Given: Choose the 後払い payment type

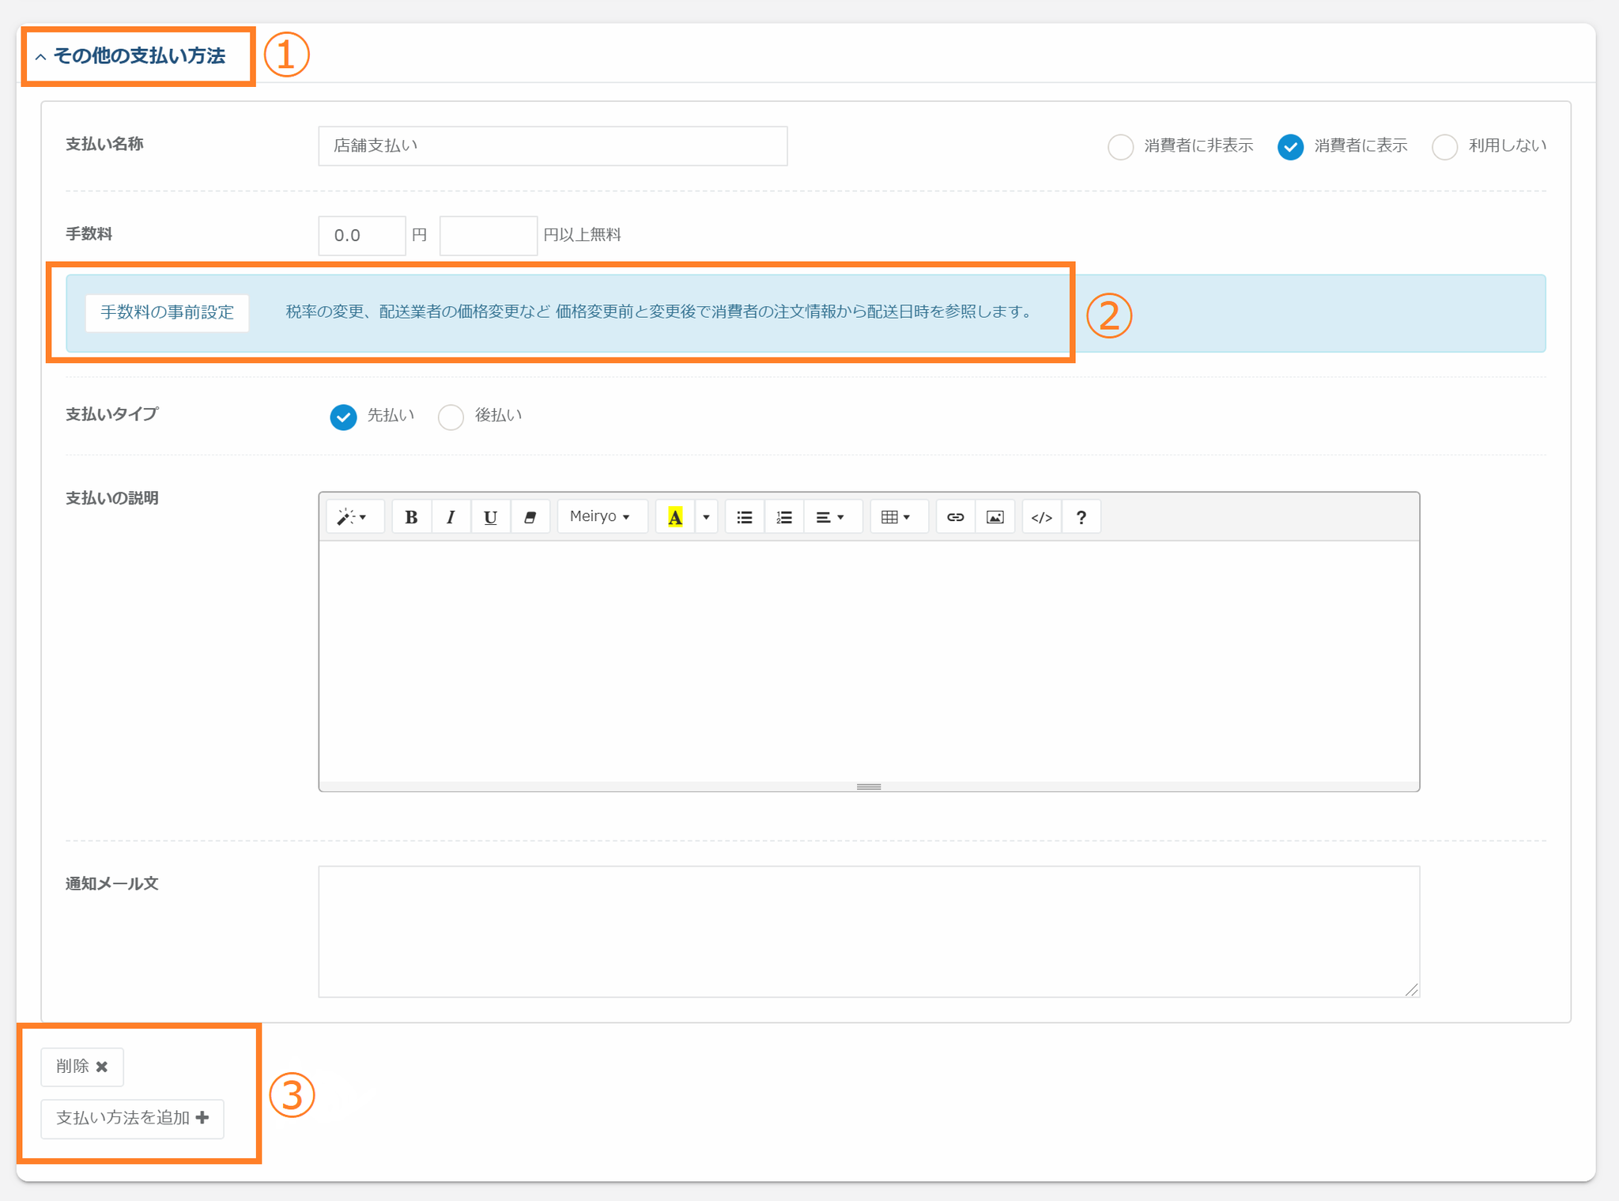Looking at the screenshot, I should [x=451, y=417].
